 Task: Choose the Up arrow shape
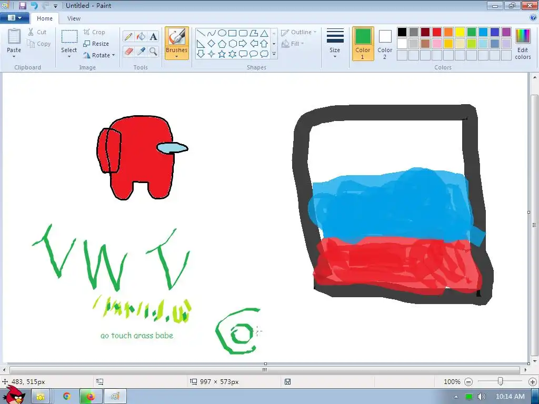click(264, 44)
